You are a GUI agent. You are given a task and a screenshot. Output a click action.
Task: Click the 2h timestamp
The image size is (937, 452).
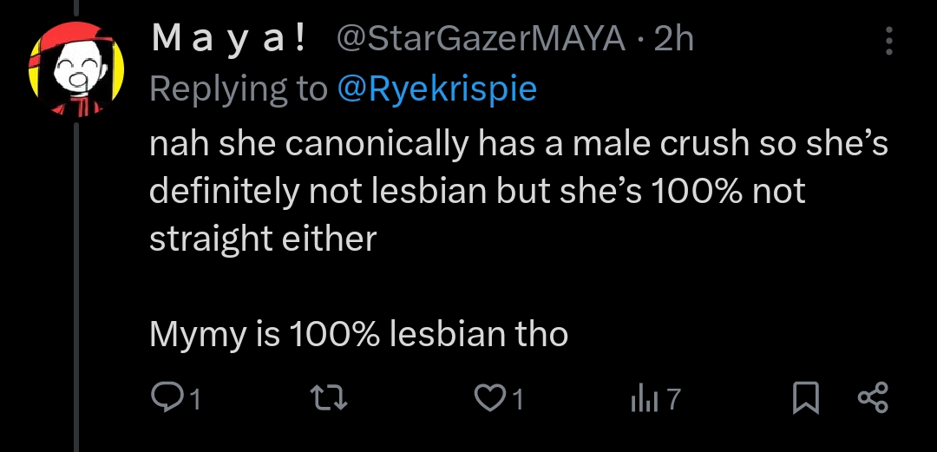click(x=674, y=38)
